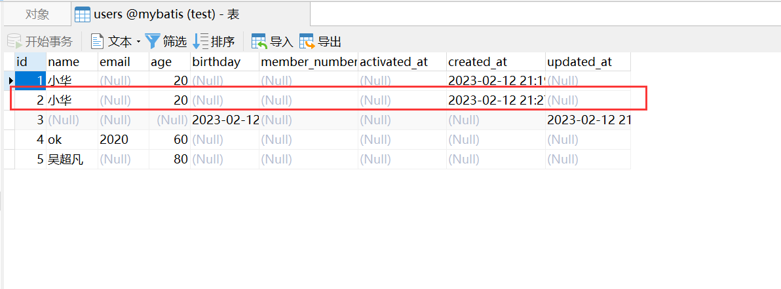Click the 开始事务 button label

(x=49, y=42)
